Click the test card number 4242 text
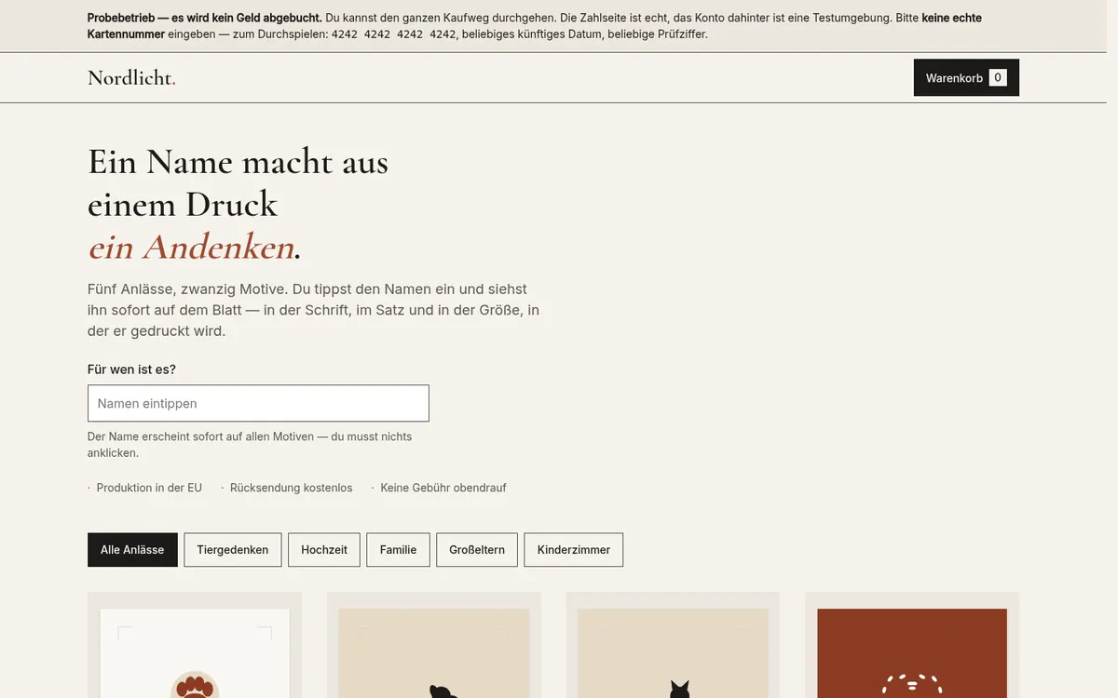The image size is (1118, 698). [394, 34]
